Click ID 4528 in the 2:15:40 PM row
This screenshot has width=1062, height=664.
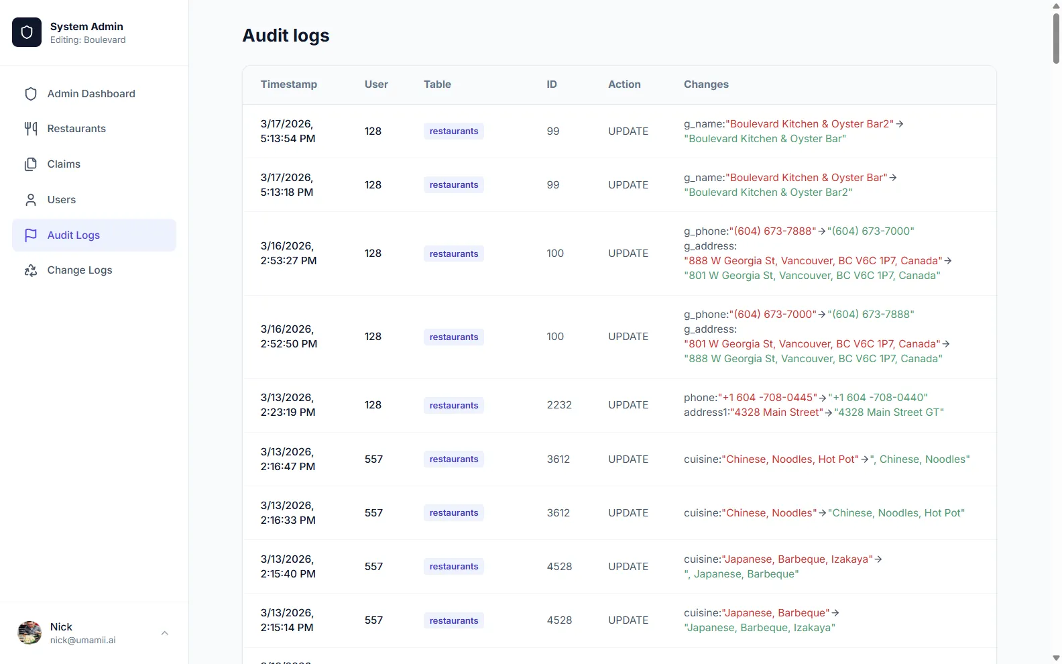coord(559,567)
